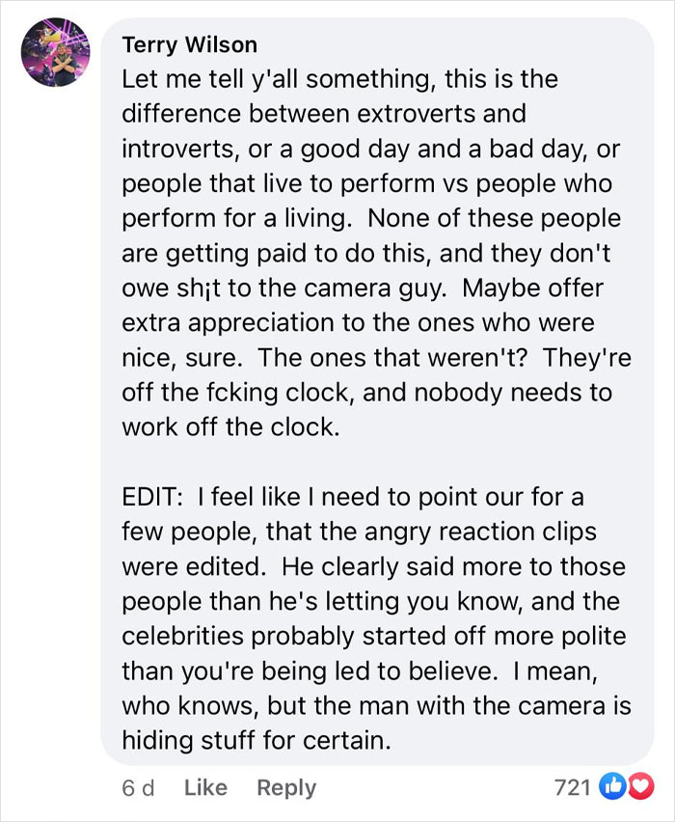The image size is (675, 822).
Task: Like Terry Wilson's comment
Action: (x=204, y=787)
